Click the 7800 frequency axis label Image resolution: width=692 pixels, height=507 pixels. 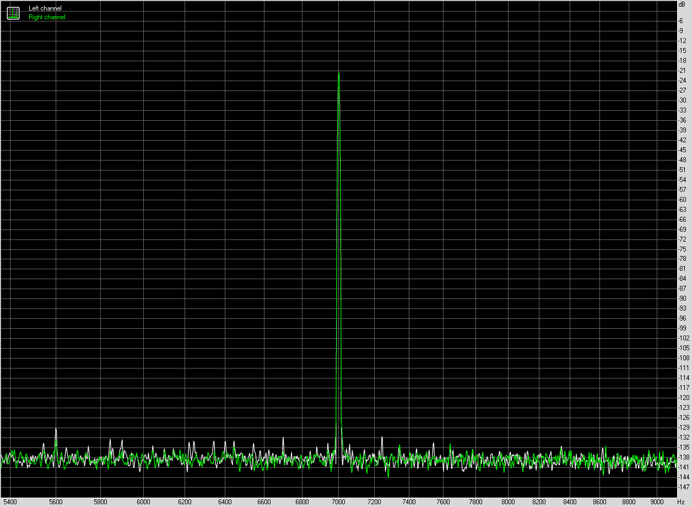[475, 501]
